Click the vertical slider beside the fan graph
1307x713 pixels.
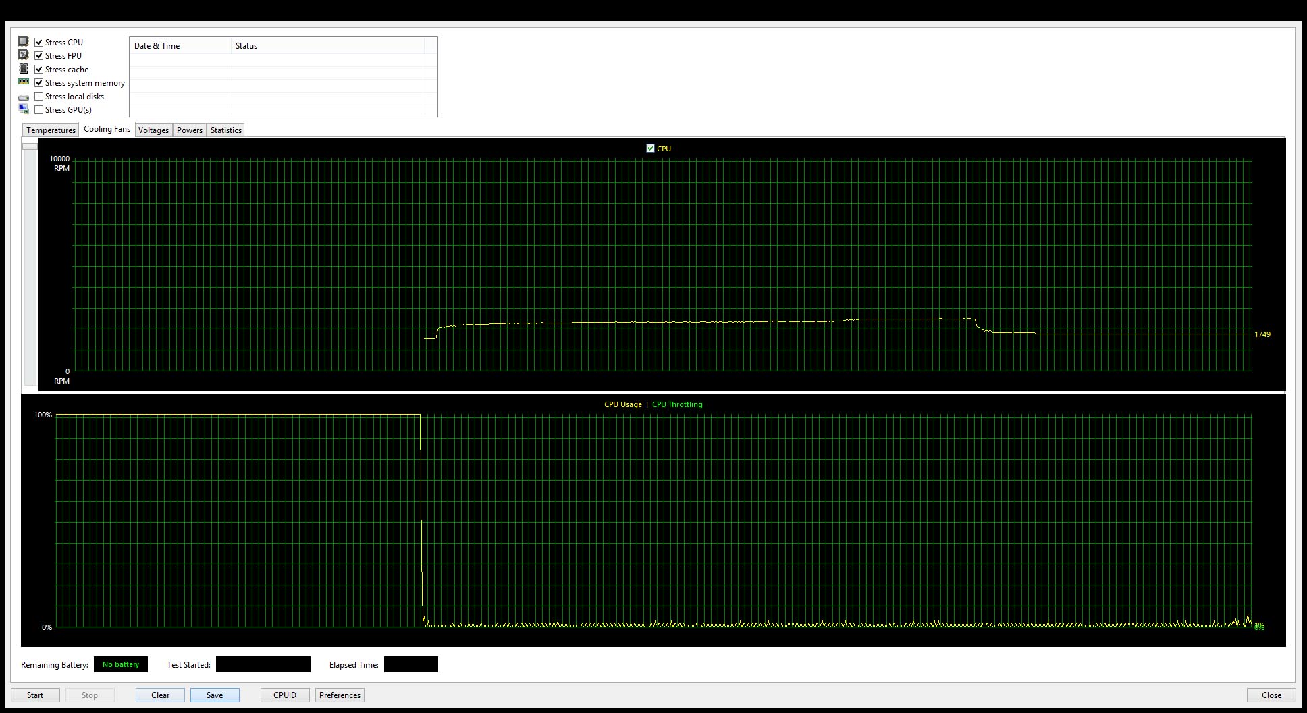pyautogui.click(x=30, y=263)
